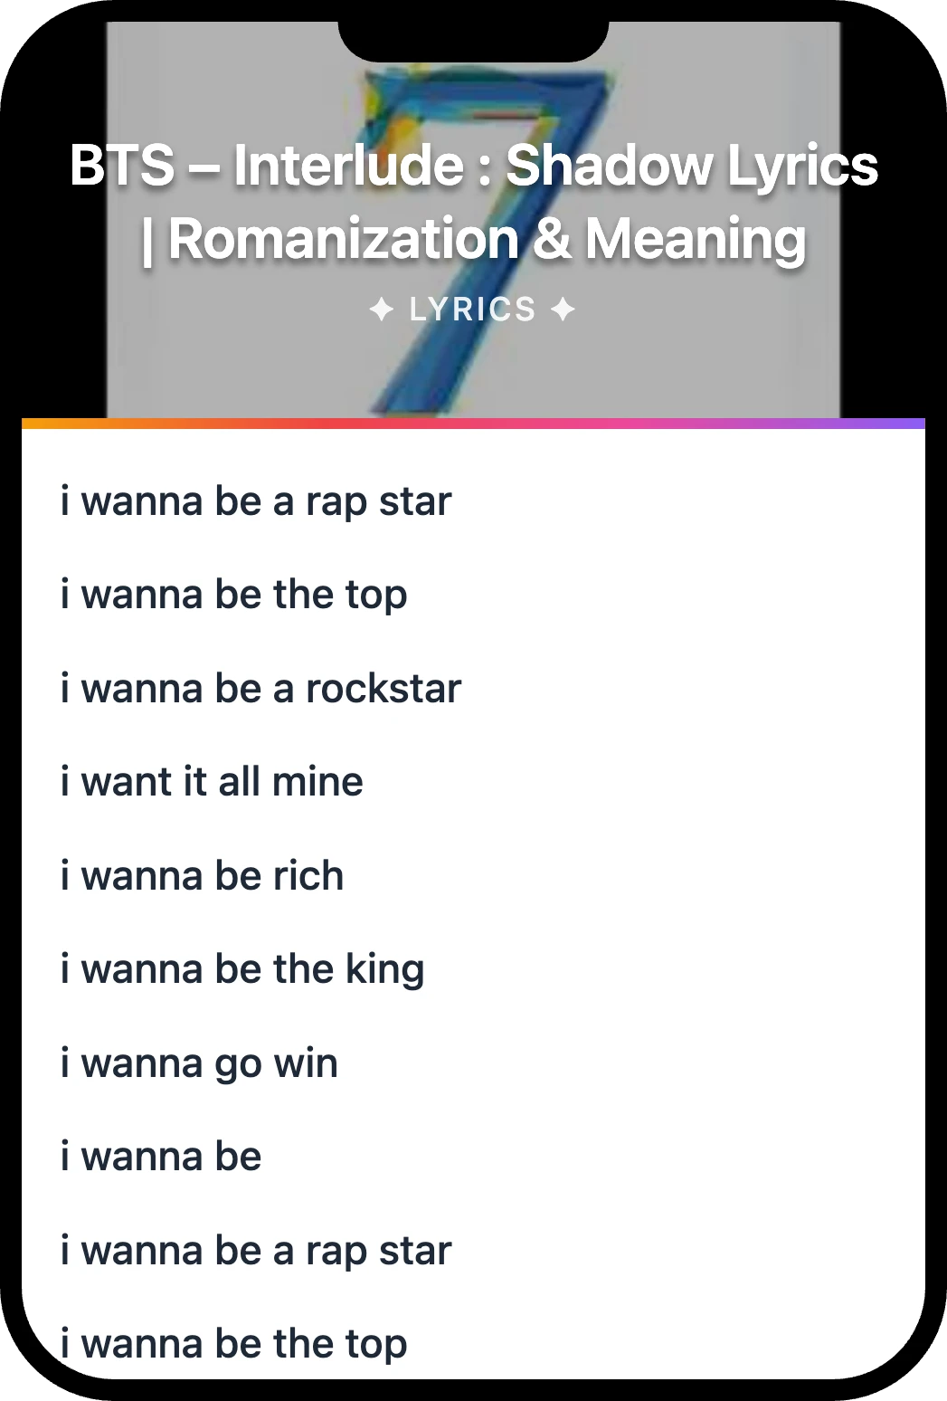
Task: Click 'BTS' in the page title
Action: click(121, 166)
